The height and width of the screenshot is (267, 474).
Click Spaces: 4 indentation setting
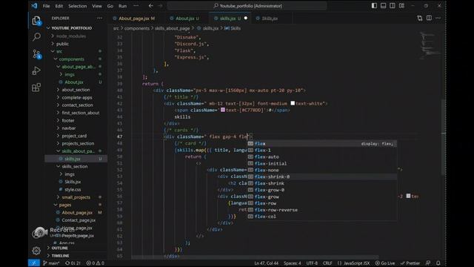293,263
